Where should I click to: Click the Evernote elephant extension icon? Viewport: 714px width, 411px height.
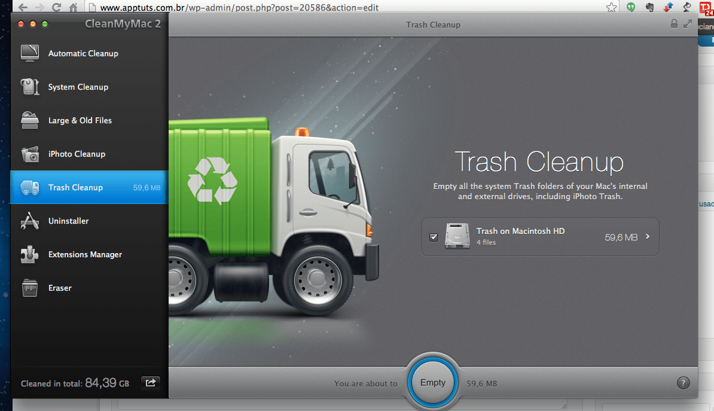pyautogui.click(x=650, y=7)
